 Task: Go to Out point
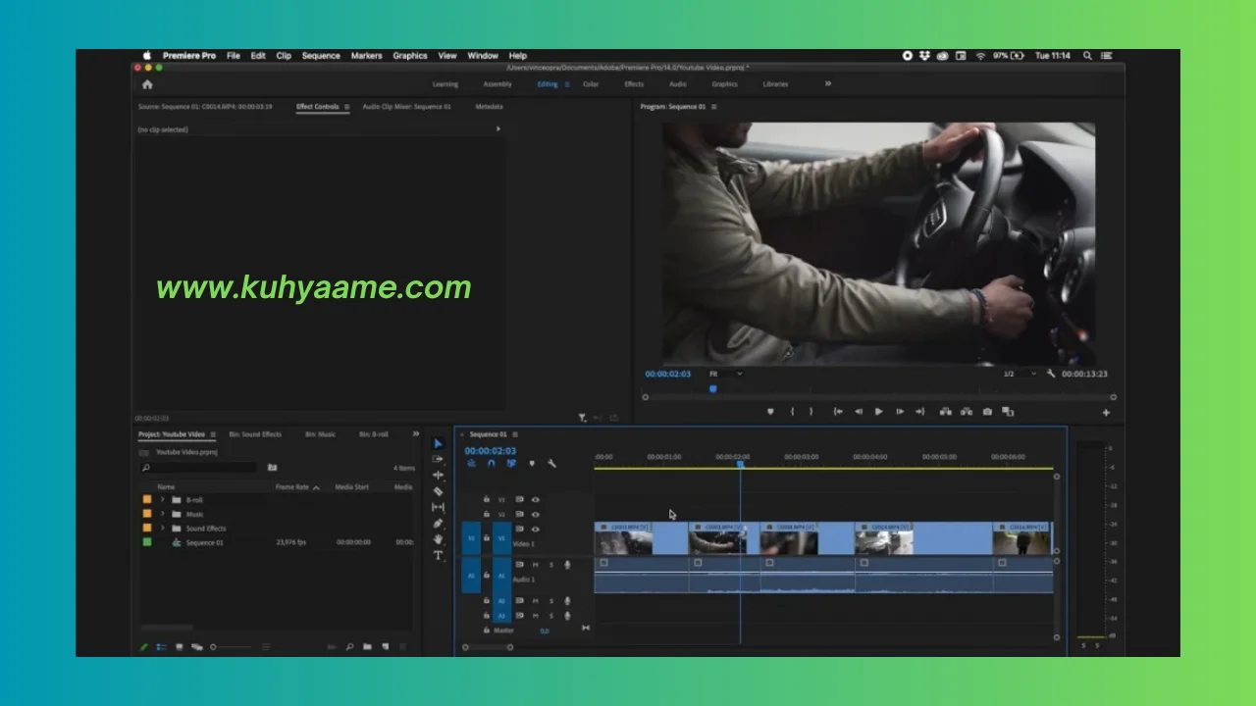[919, 412]
